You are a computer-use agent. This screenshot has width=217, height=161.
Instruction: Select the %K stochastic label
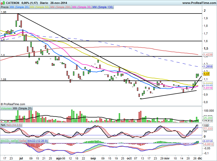(x=3, y=125)
